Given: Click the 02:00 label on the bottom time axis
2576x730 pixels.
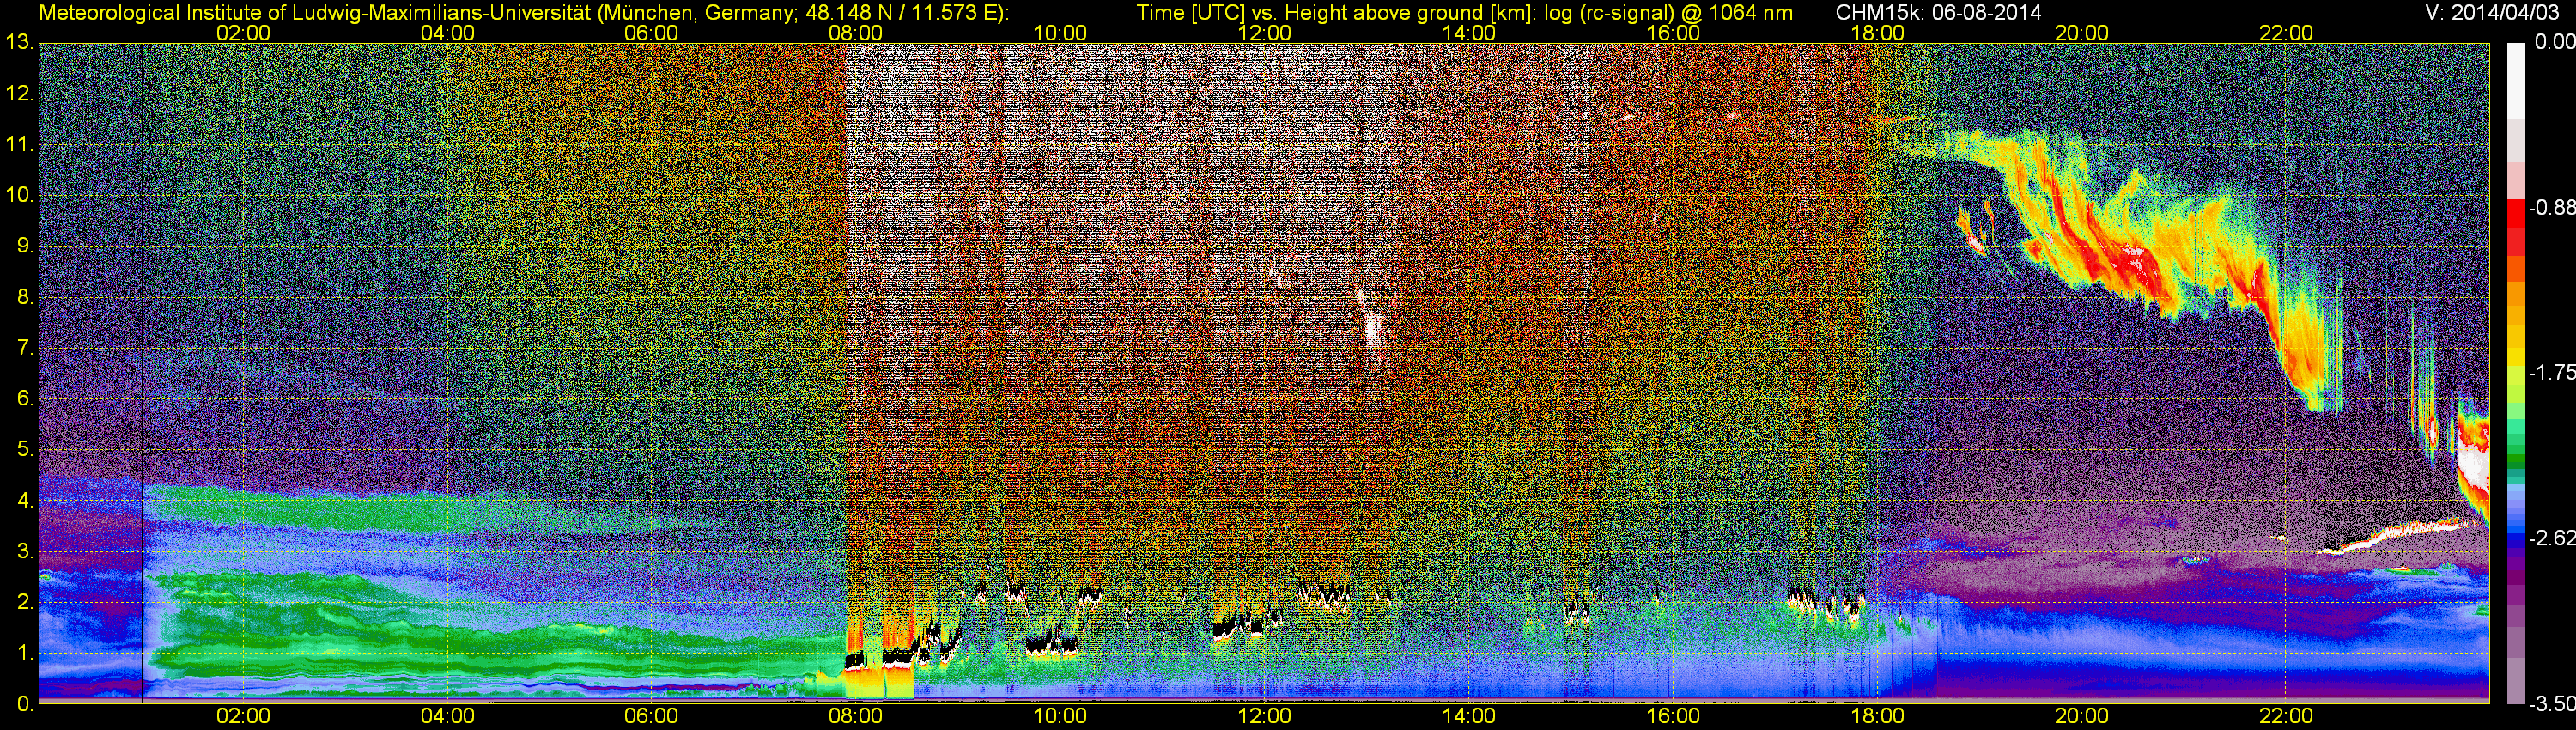Looking at the screenshot, I should click(243, 716).
